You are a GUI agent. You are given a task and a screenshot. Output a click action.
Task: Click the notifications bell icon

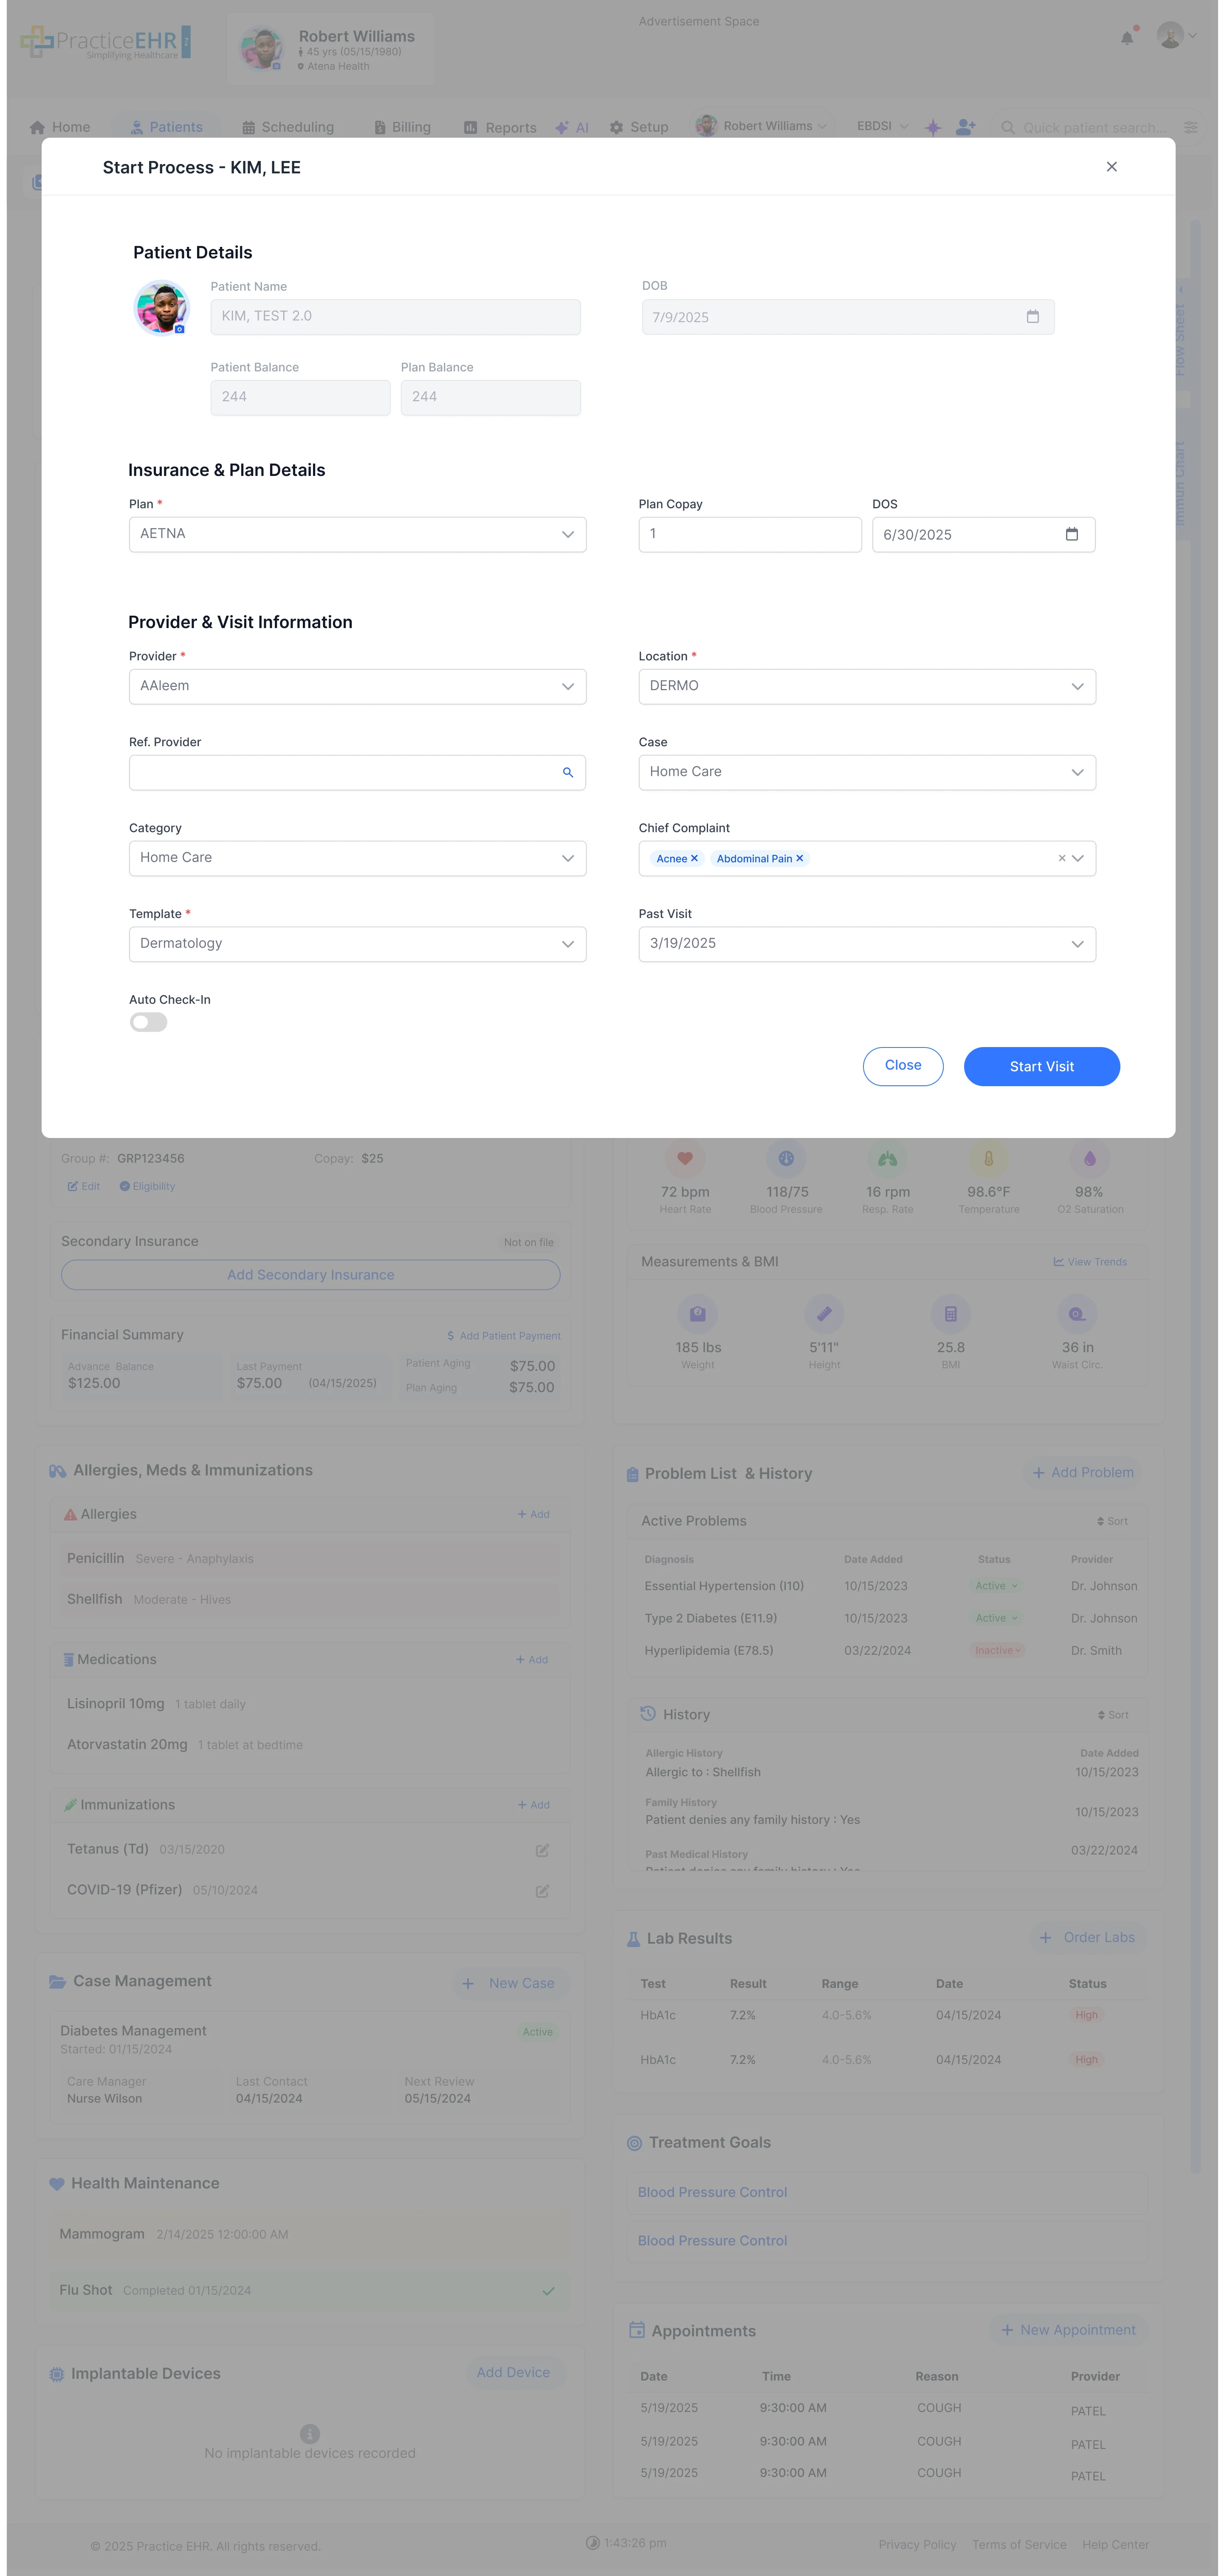tap(1128, 37)
